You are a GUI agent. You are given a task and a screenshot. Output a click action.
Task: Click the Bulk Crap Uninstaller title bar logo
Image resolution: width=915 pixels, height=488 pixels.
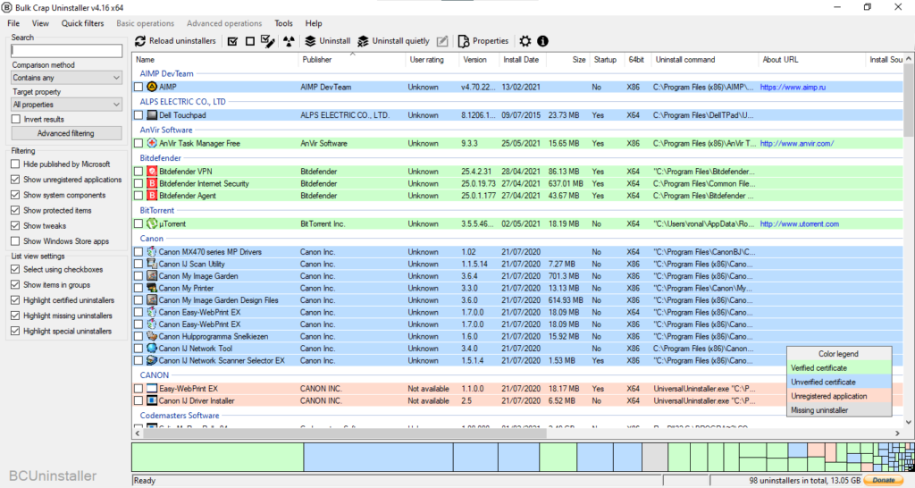coord(7,7)
